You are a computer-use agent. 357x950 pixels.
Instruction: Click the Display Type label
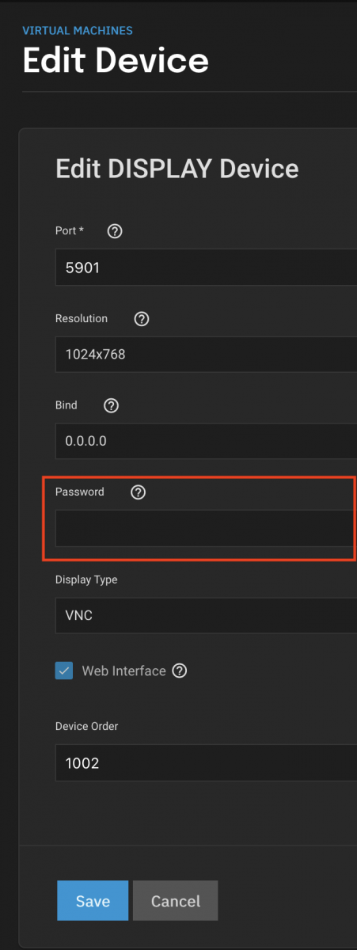pyautogui.click(x=86, y=579)
